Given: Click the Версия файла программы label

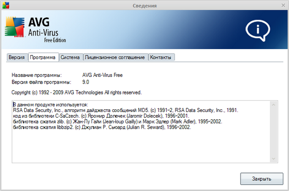Looking at the screenshot, I should 41,82.
